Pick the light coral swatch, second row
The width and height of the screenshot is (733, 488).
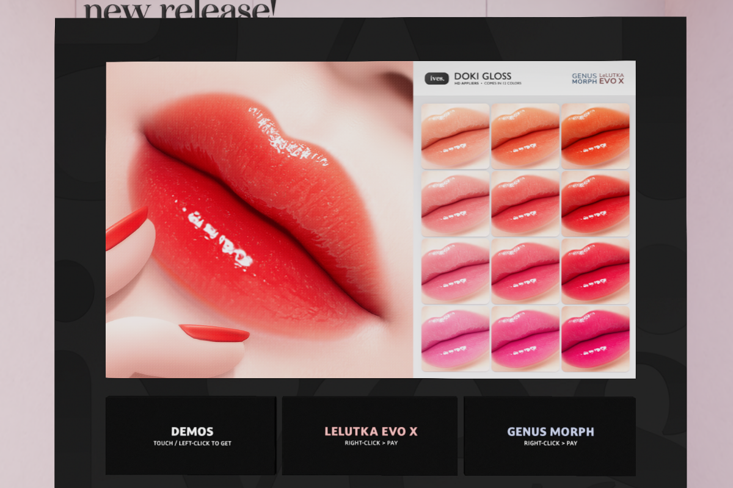click(455, 204)
